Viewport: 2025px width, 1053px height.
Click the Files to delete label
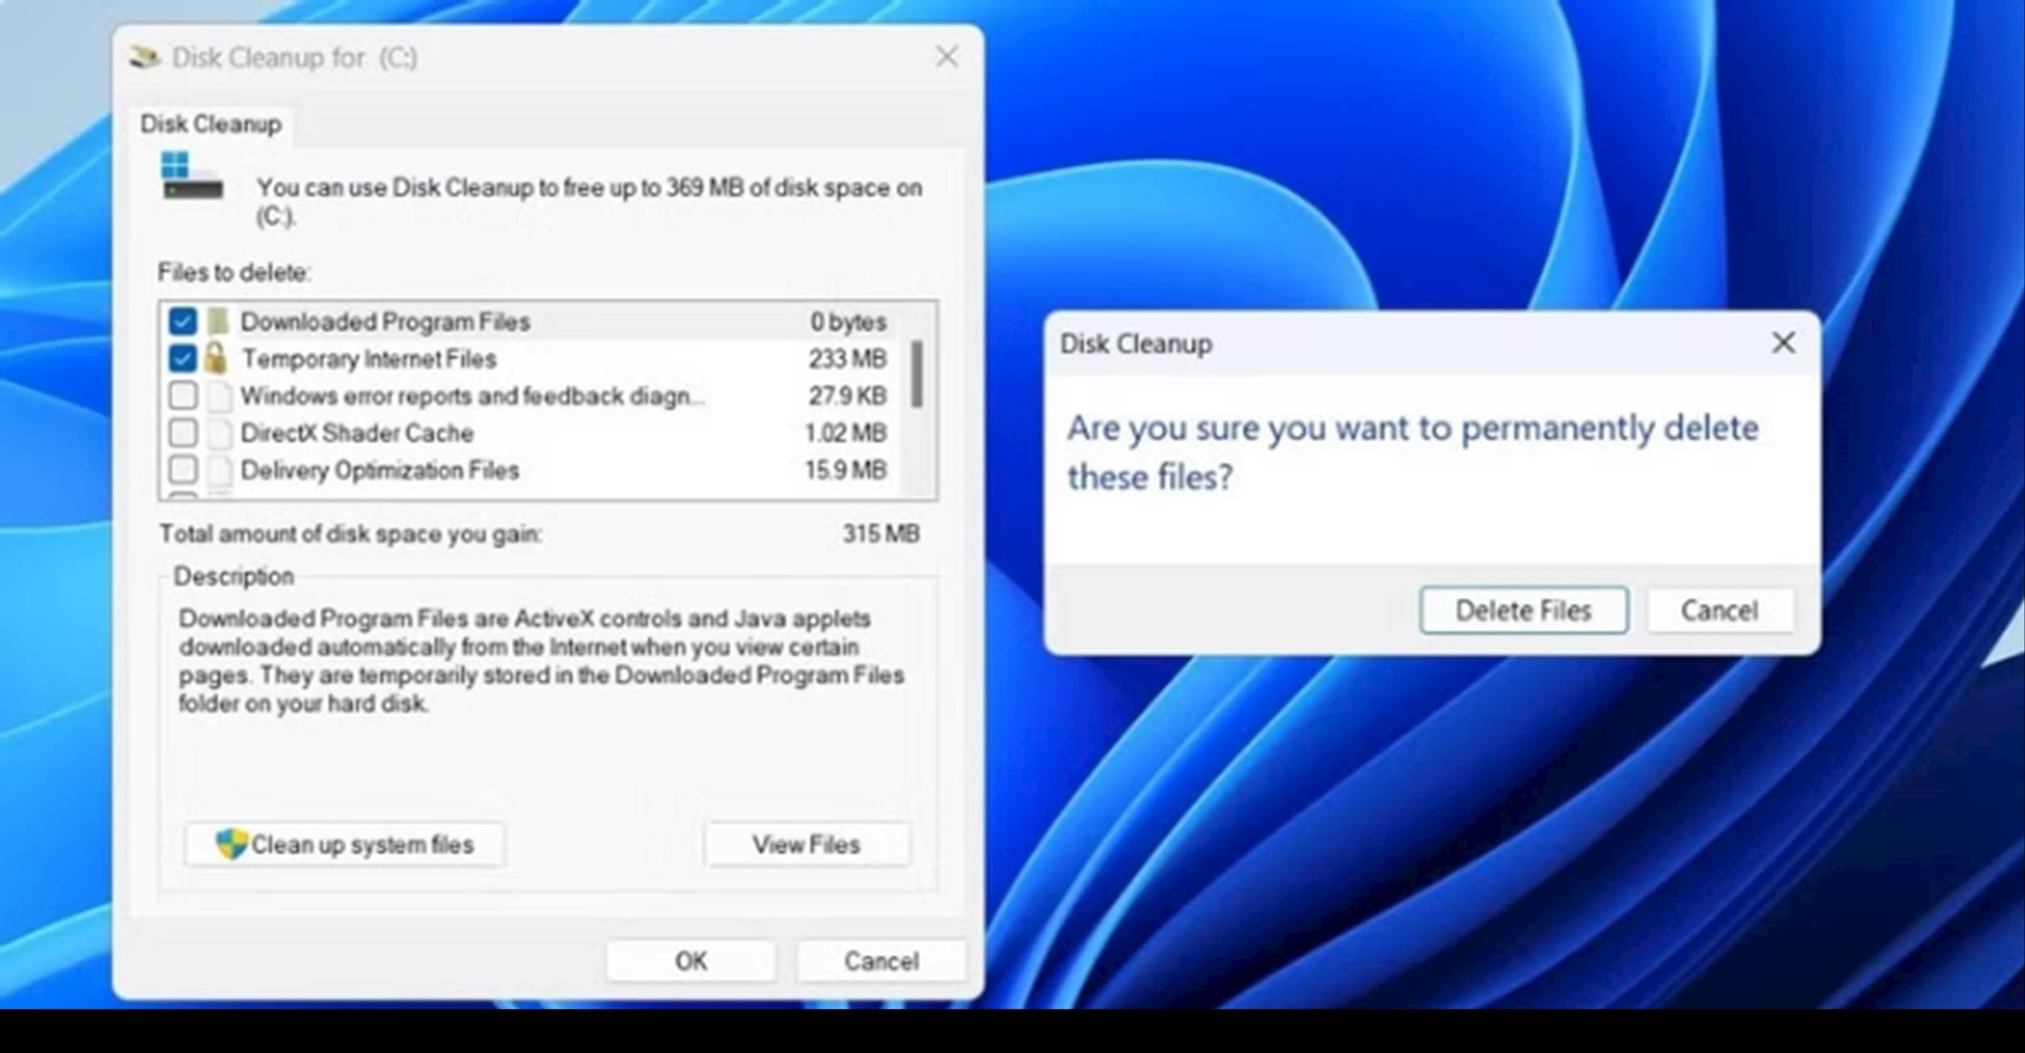click(x=234, y=273)
